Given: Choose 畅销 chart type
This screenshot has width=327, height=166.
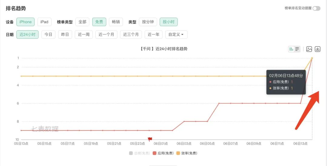Looking at the screenshot, I should [x=116, y=22].
